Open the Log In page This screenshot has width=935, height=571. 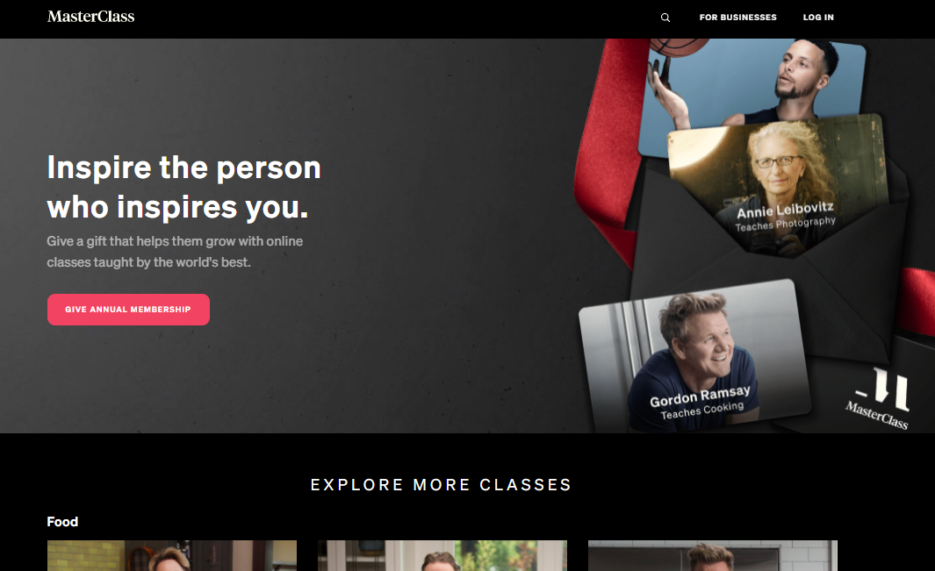pyautogui.click(x=818, y=18)
